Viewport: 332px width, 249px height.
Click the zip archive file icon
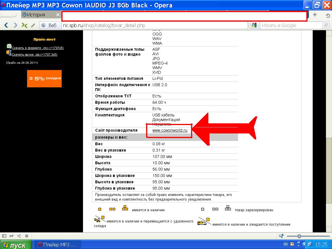coord(9,53)
